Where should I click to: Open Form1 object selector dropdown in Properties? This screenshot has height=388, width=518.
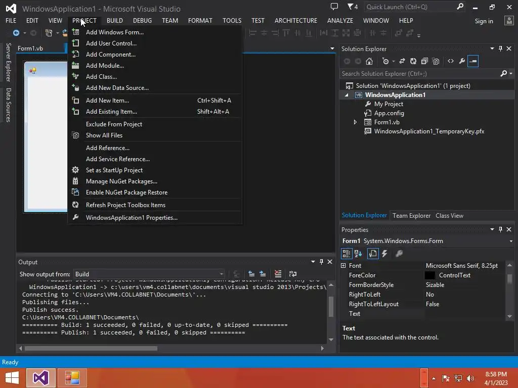(x=511, y=241)
